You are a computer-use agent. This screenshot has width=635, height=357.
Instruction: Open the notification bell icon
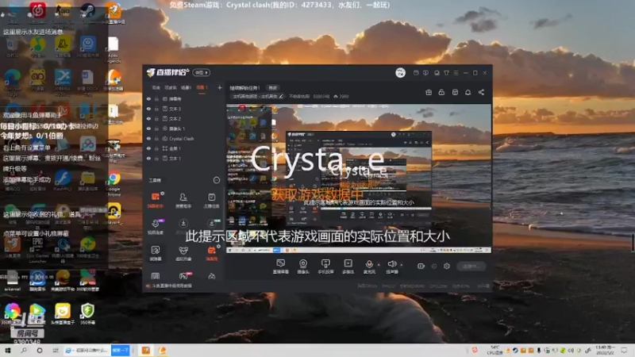pyautogui.click(x=468, y=92)
